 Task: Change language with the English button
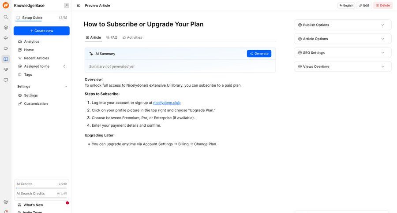tap(346, 5)
